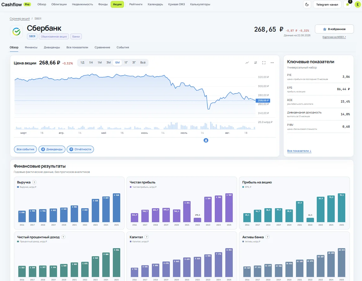Click the Sberbank logo icon
Image resolution: width=362 pixels, height=281 pixels.
click(x=16, y=31)
